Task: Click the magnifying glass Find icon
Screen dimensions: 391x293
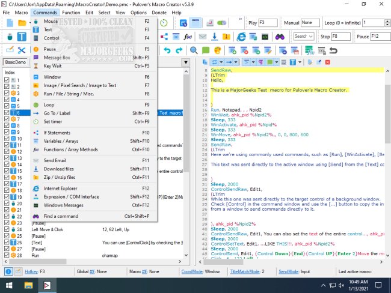Action: coord(194,50)
